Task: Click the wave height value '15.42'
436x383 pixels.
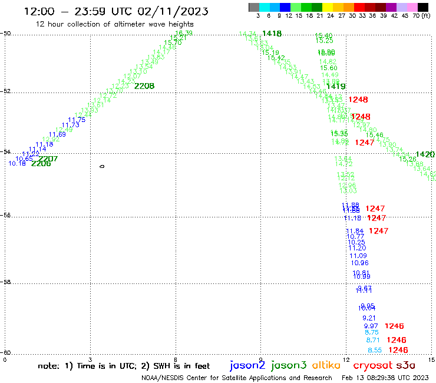Action: coord(276,58)
